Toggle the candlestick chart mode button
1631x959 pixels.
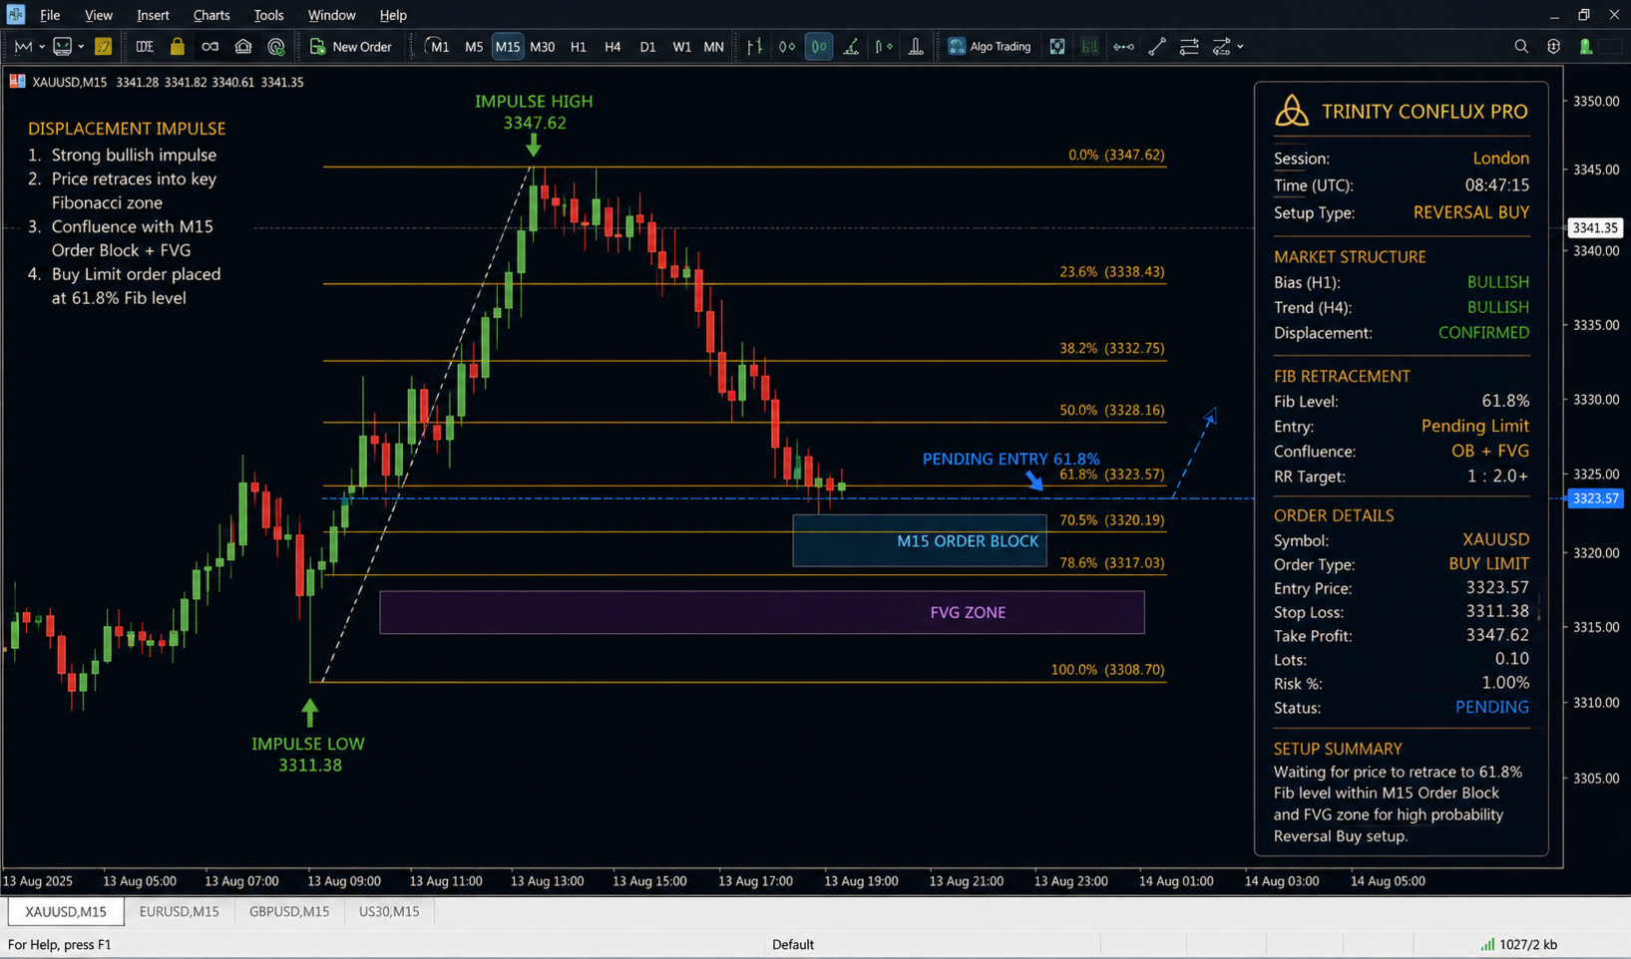(818, 47)
